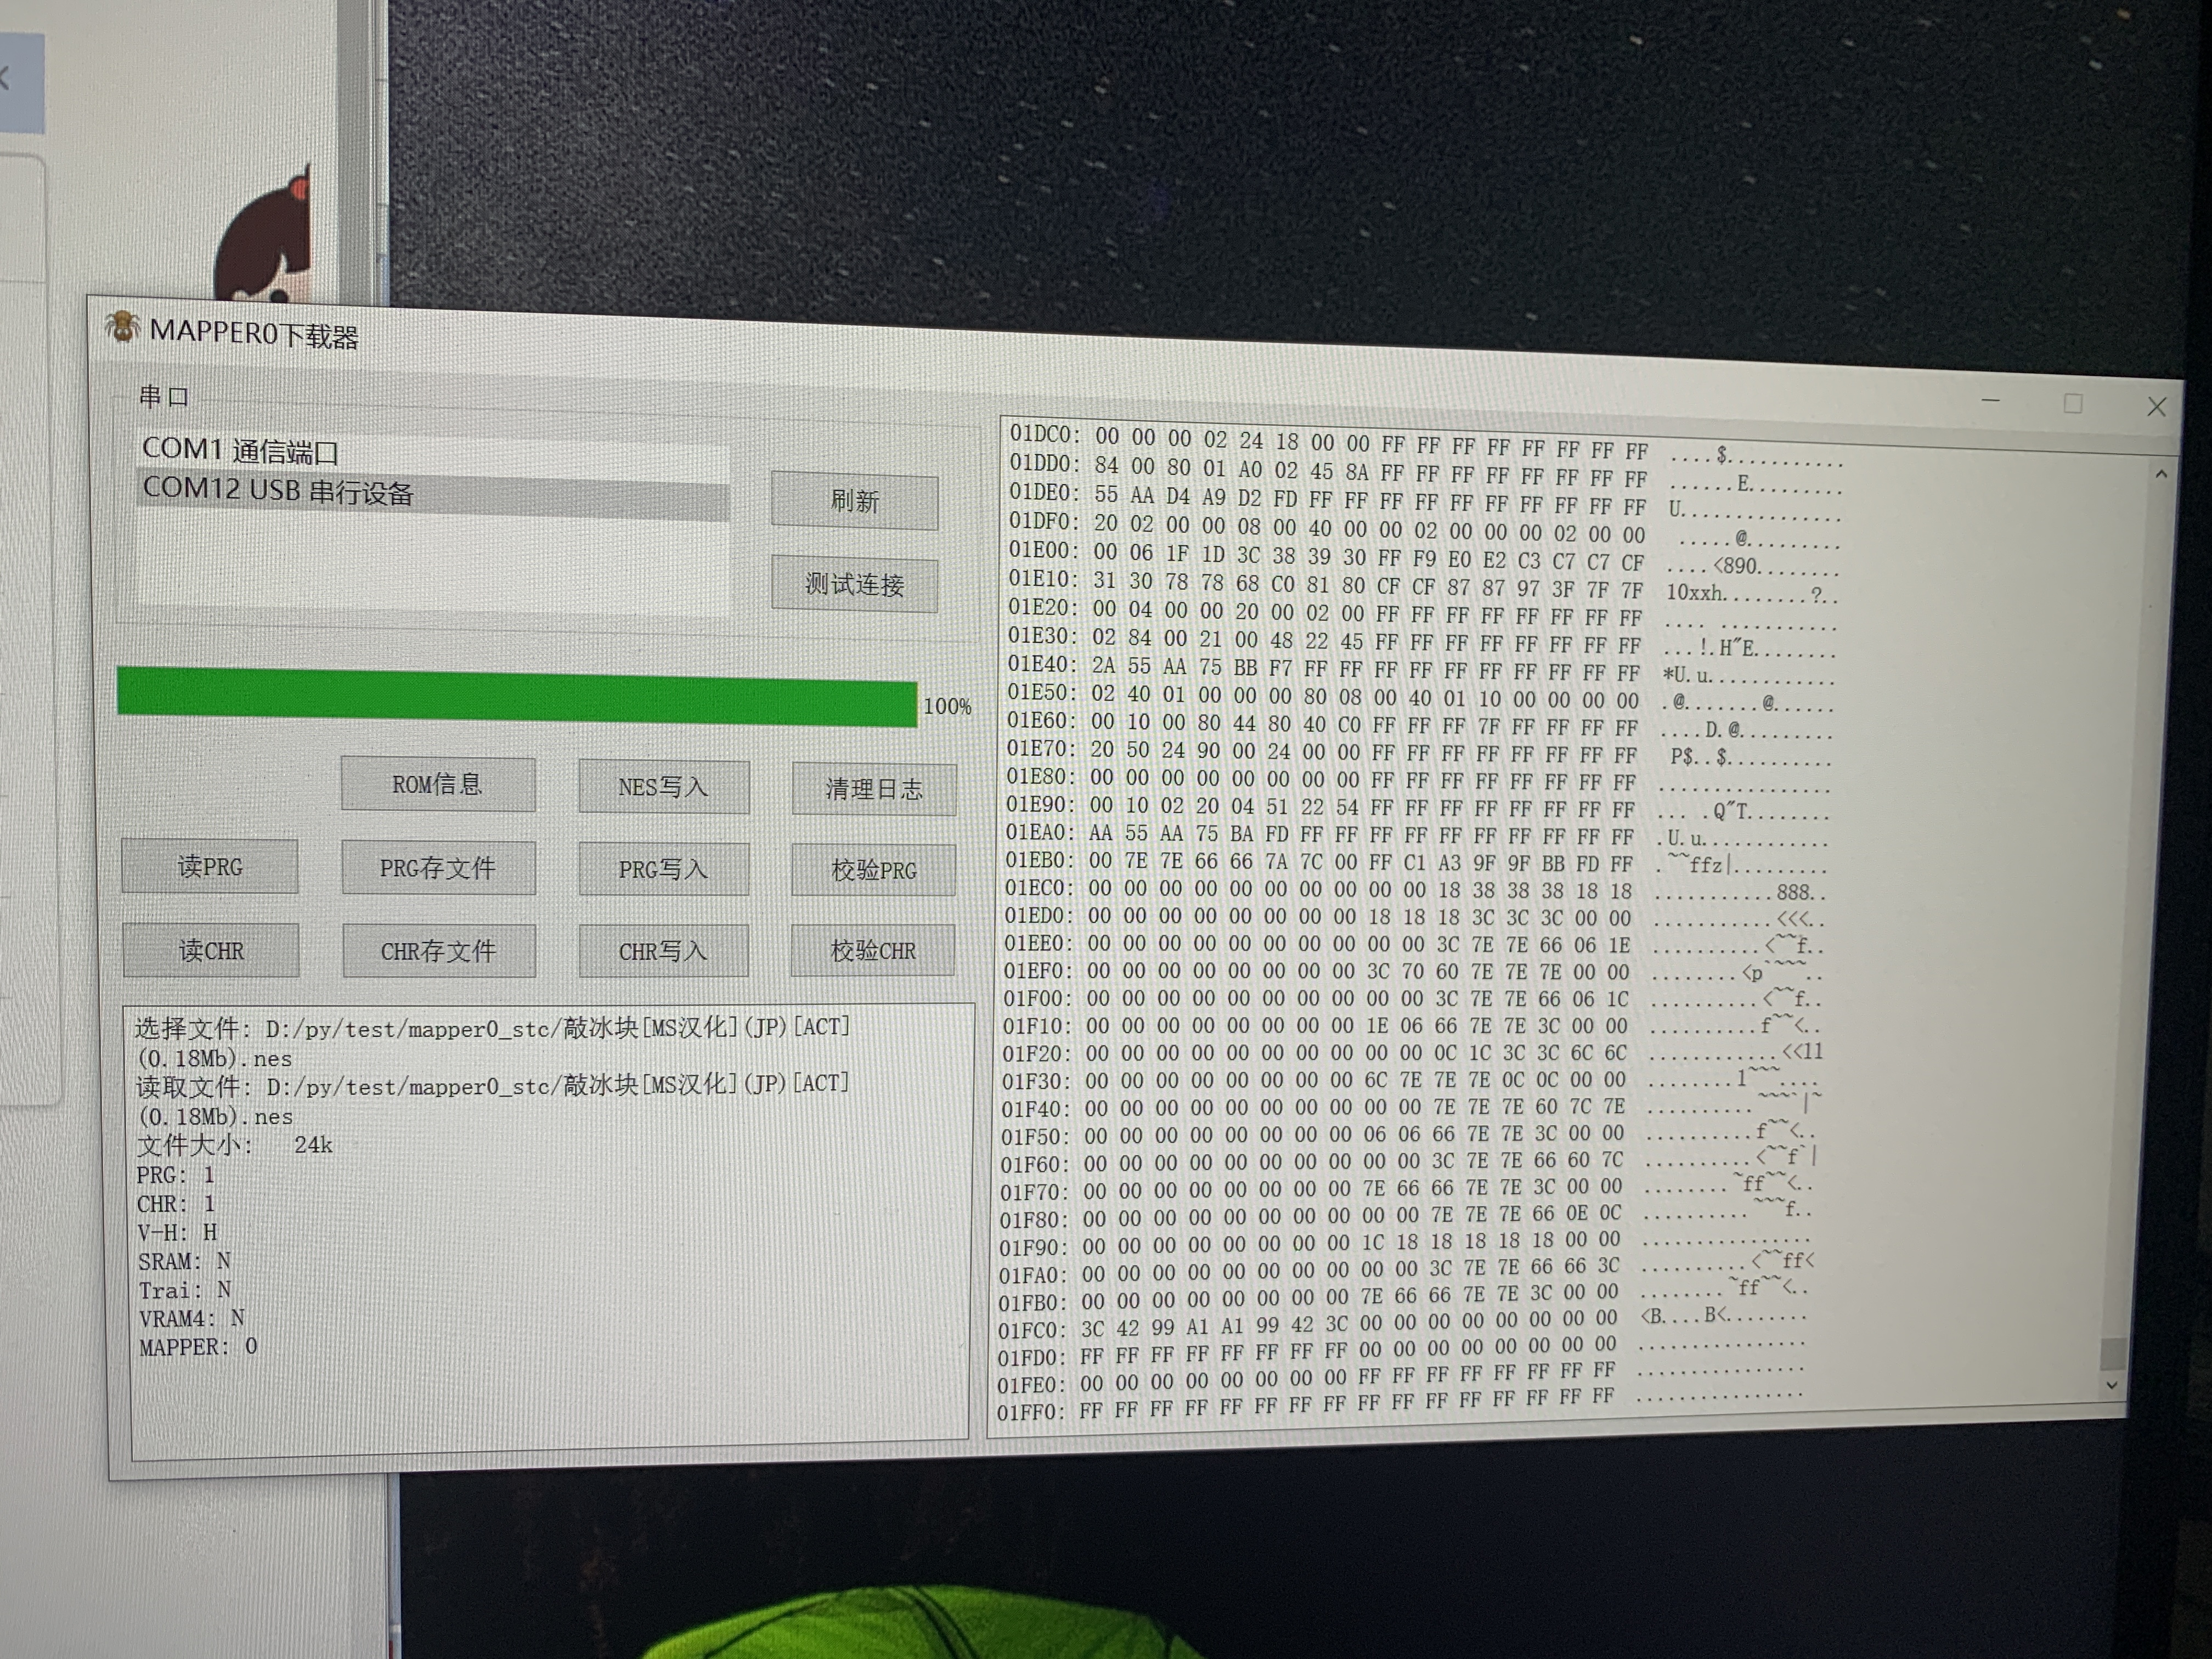Click hex view scrollbar up arrow
2212x1659 pixels.
point(2161,474)
